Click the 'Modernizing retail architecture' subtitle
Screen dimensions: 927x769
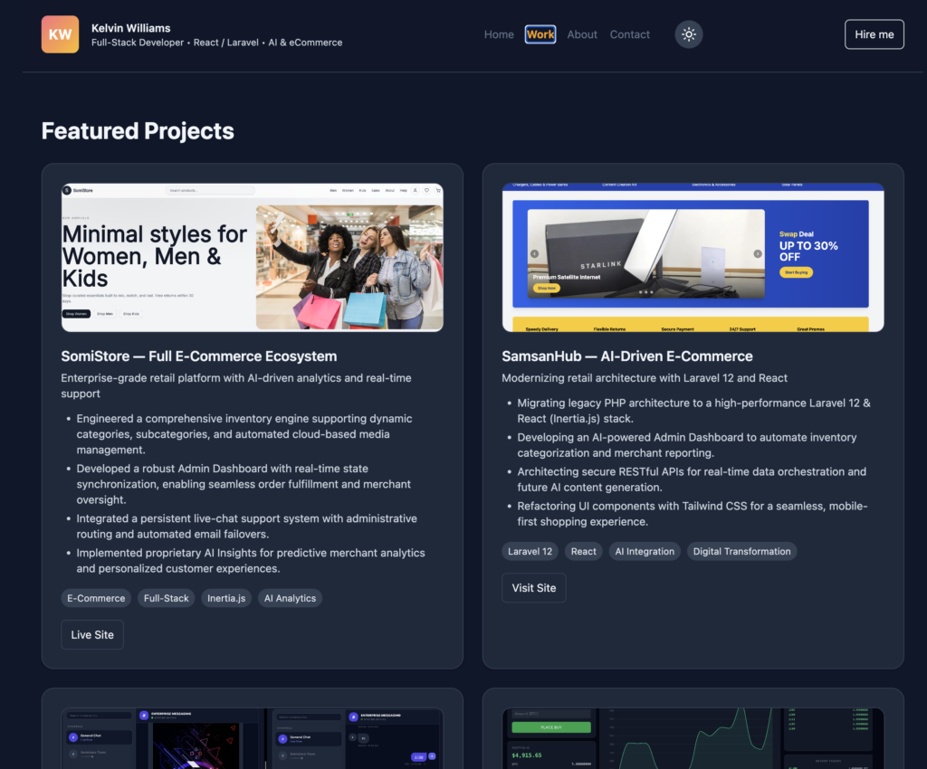(x=645, y=378)
